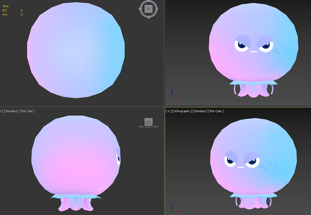This screenshot has width=311, height=215.
Task: Select the jellyfish body in the Left viewport
Action: (x=76, y=155)
